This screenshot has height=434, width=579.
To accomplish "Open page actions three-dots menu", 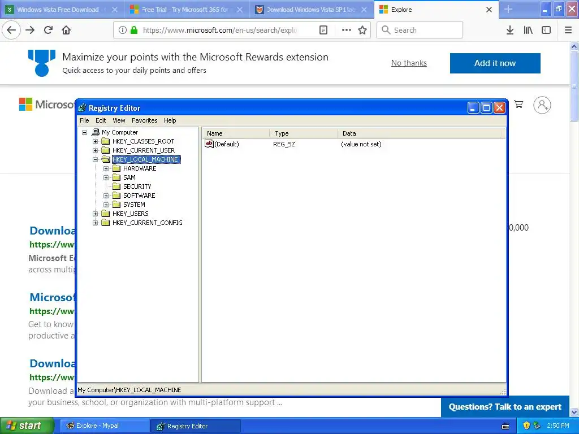I will [347, 30].
